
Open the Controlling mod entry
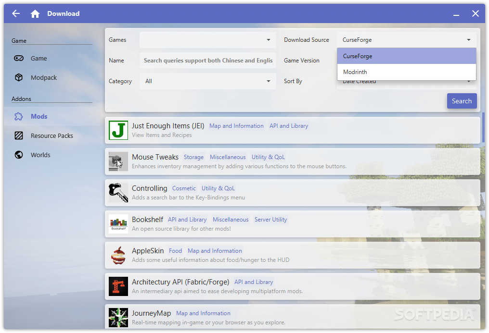[x=293, y=193]
